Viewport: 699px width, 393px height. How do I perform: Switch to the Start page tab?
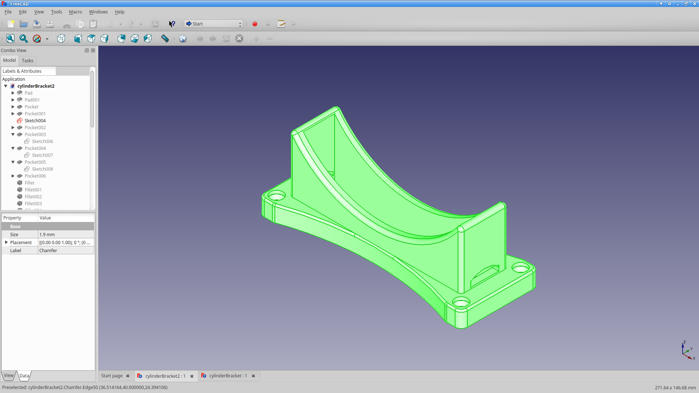pyautogui.click(x=112, y=376)
